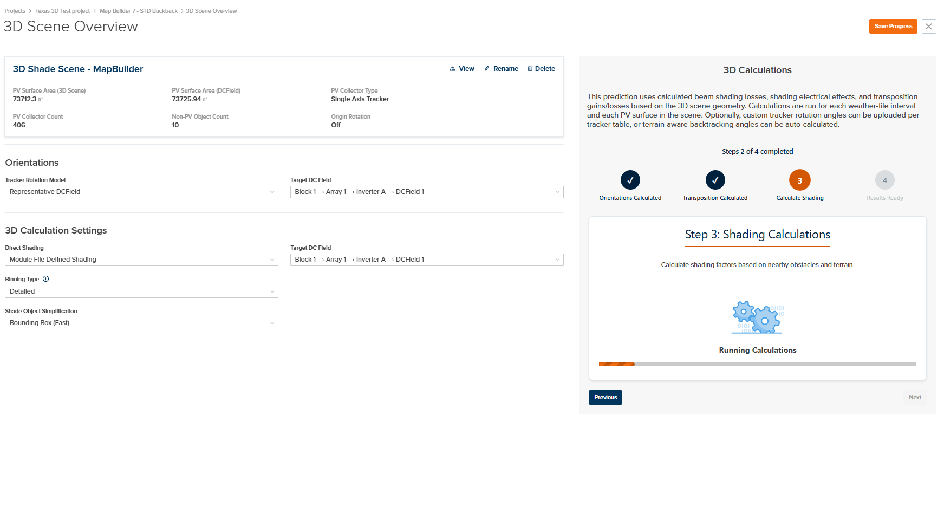Select Orientations Calculated step checkmark

630,180
